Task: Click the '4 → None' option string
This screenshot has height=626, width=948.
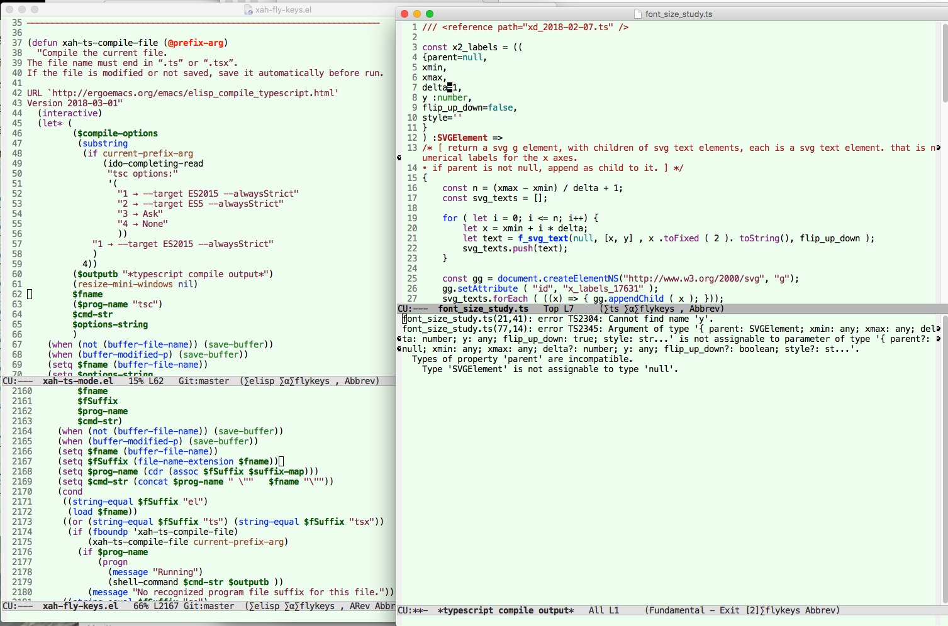Action: point(143,224)
